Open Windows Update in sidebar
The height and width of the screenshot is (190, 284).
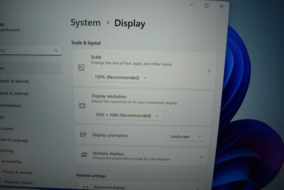tap(18, 182)
